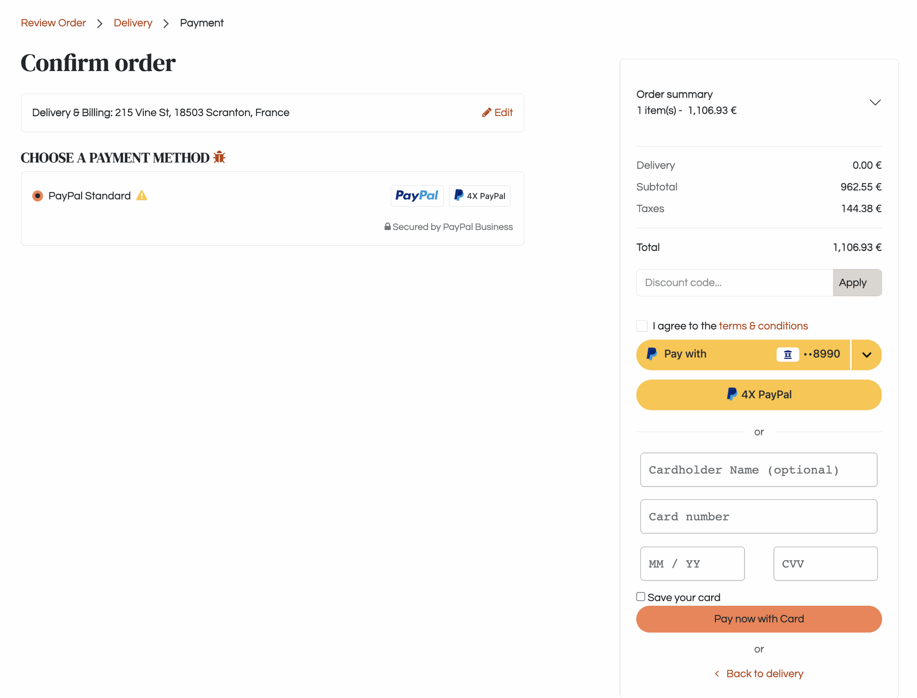
Task: Expand the Order summary chevron
Action: (x=875, y=103)
